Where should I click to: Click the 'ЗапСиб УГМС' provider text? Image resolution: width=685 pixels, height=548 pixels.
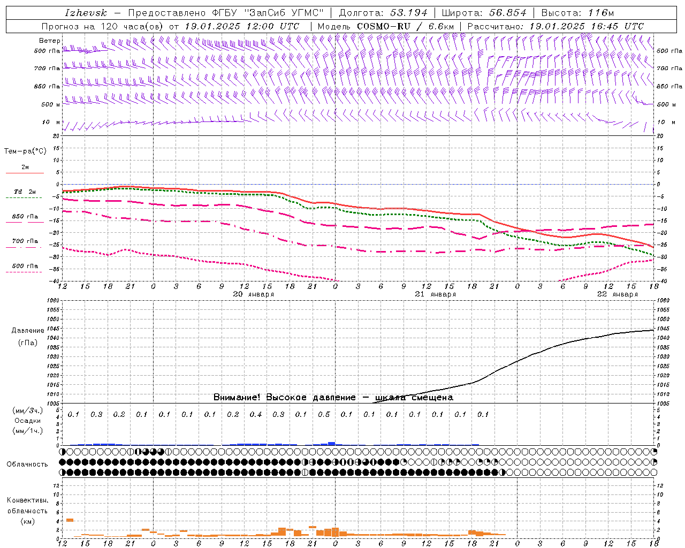tap(284, 13)
